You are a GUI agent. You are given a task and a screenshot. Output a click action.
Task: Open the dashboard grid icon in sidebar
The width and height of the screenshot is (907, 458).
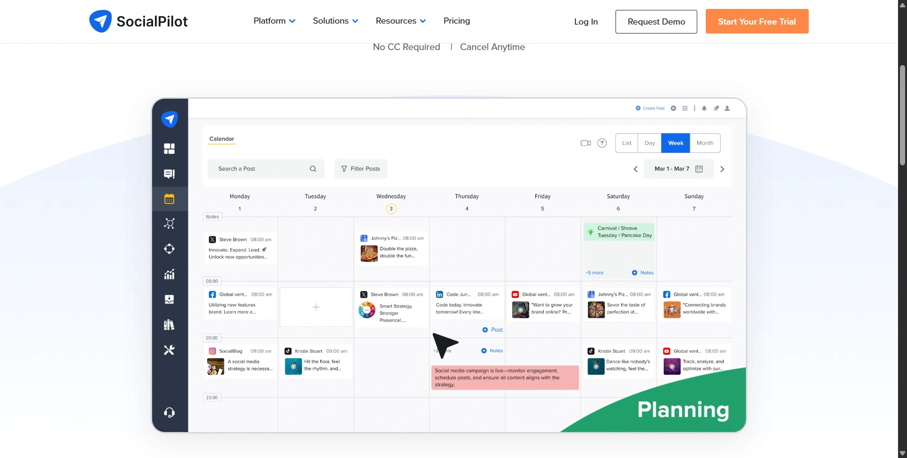169,149
